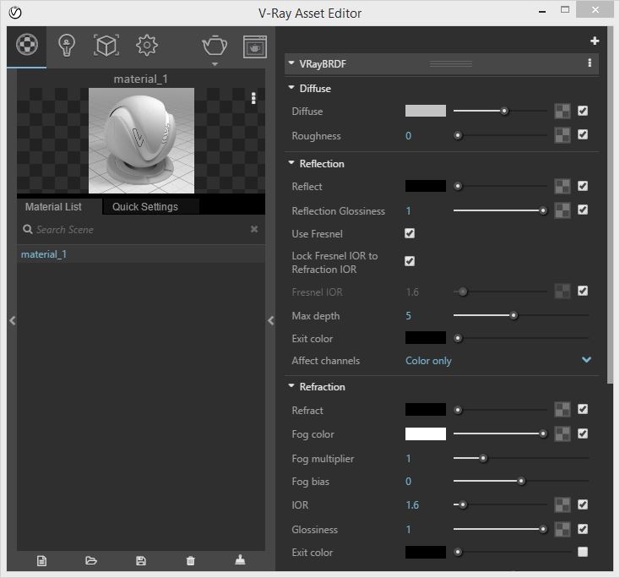Screen dimensions: 620x578
Task: Click right panel vertical scrollbar
Action: pos(610,205)
